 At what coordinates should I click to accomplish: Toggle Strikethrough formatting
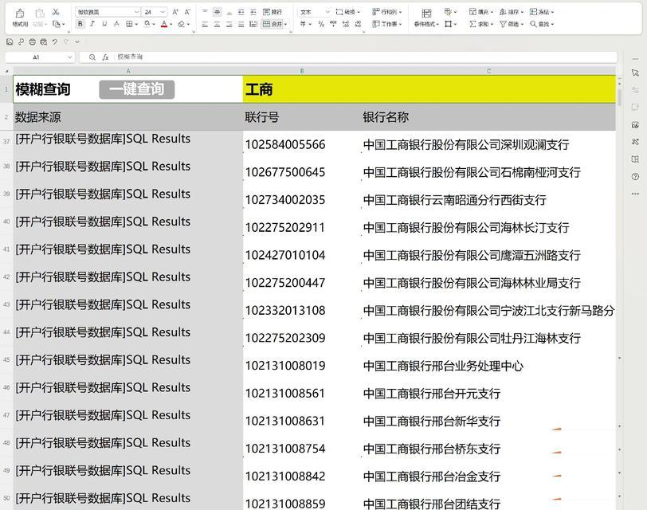tap(116, 24)
